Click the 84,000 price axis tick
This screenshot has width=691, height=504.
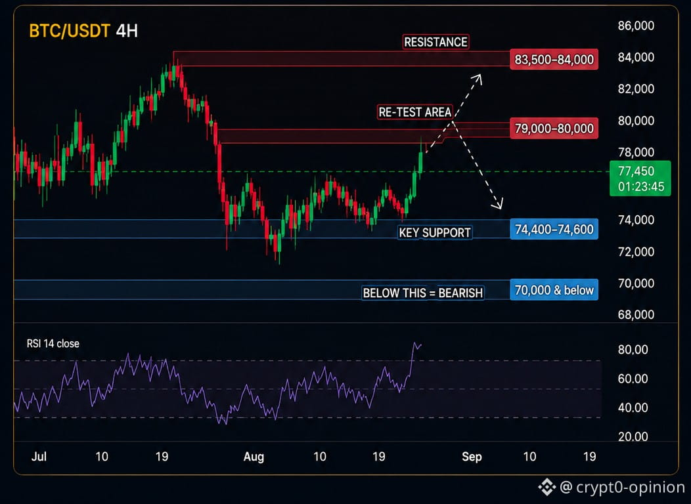click(636, 57)
